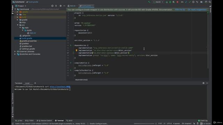
Task: Open the Run tool window tab
Action: coord(19,120)
